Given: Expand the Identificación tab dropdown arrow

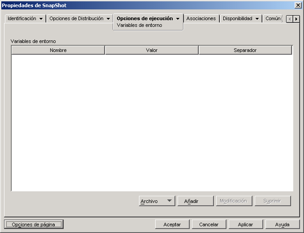Looking at the screenshot, I should pyautogui.click(x=41, y=19).
